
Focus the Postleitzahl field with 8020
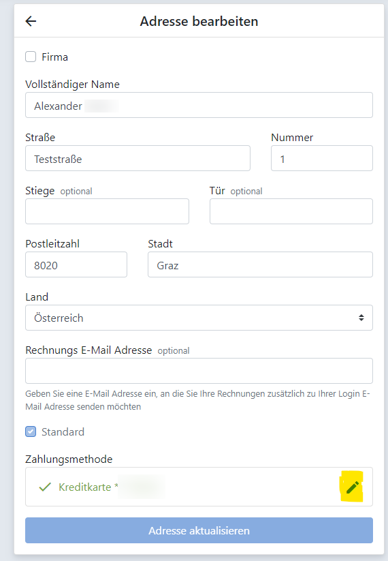click(76, 264)
